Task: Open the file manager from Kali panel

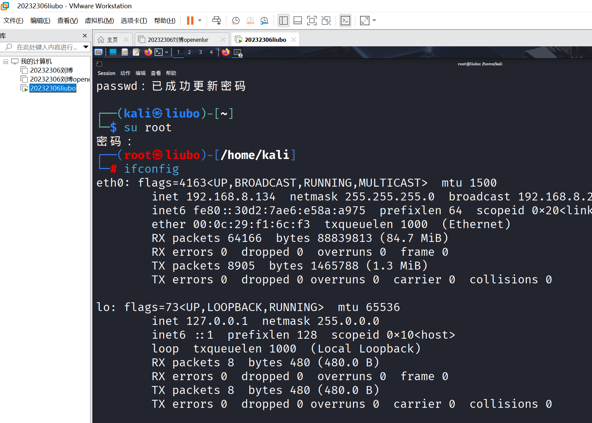Action: click(125, 52)
